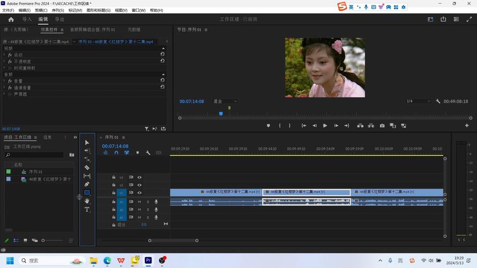The width and height of the screenshot is (477, 268).
Task: Open the Quick Export share icon
Action: click(x=443, y=19)
